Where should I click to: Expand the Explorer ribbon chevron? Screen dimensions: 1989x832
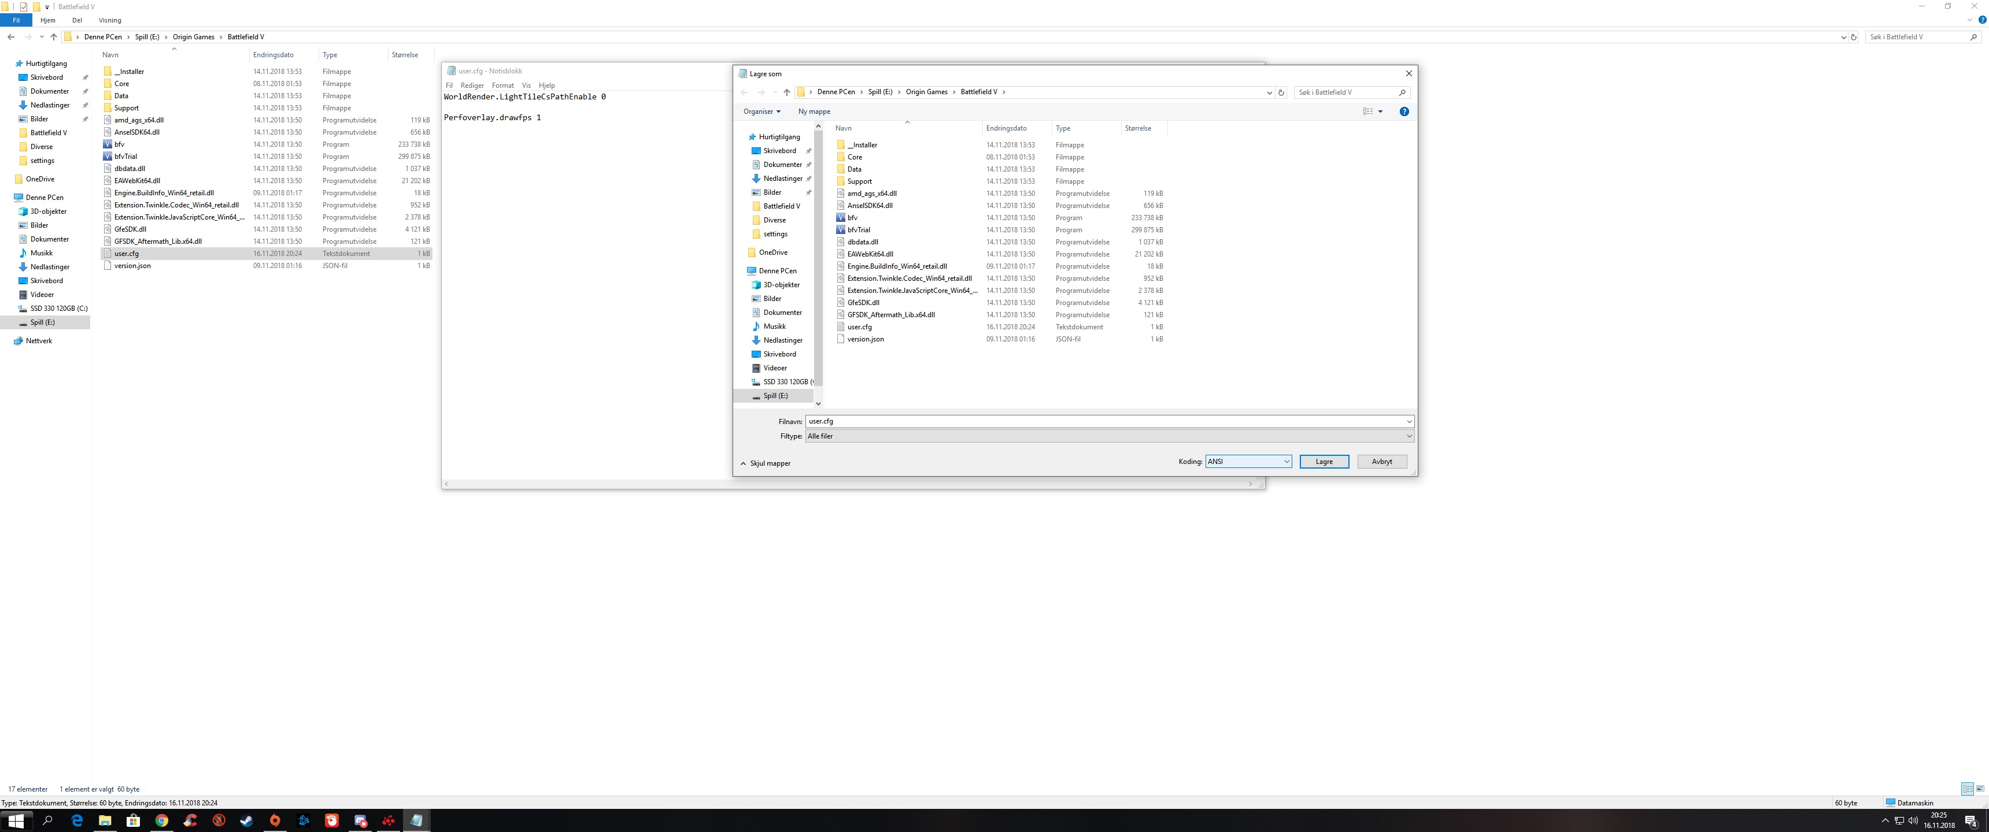(1970, 20)
